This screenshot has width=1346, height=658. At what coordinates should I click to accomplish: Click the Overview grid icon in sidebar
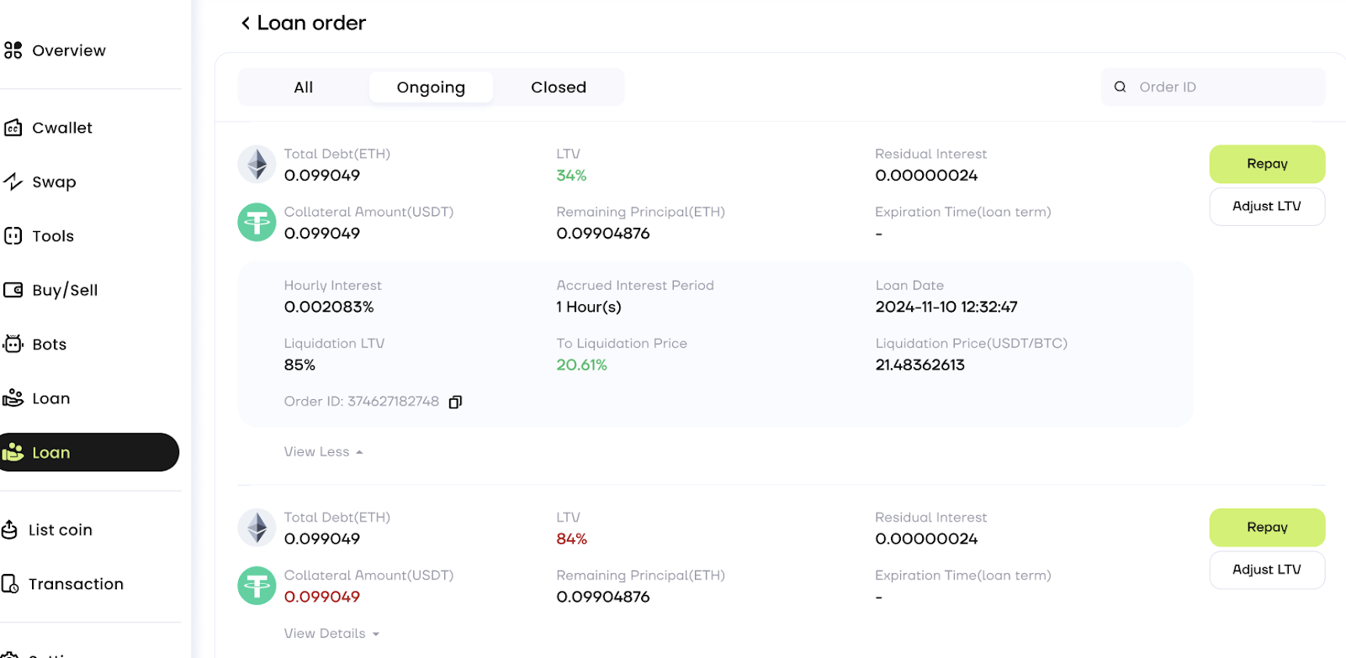click(13, 50)
